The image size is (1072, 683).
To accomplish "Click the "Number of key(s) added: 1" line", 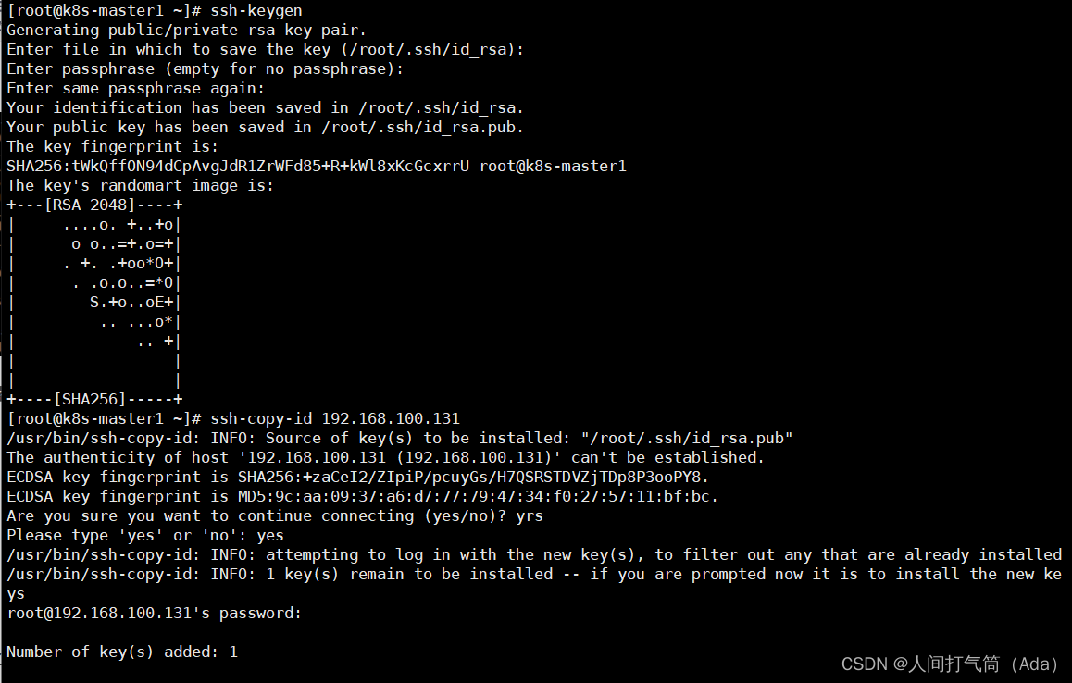I will (122, 652).
